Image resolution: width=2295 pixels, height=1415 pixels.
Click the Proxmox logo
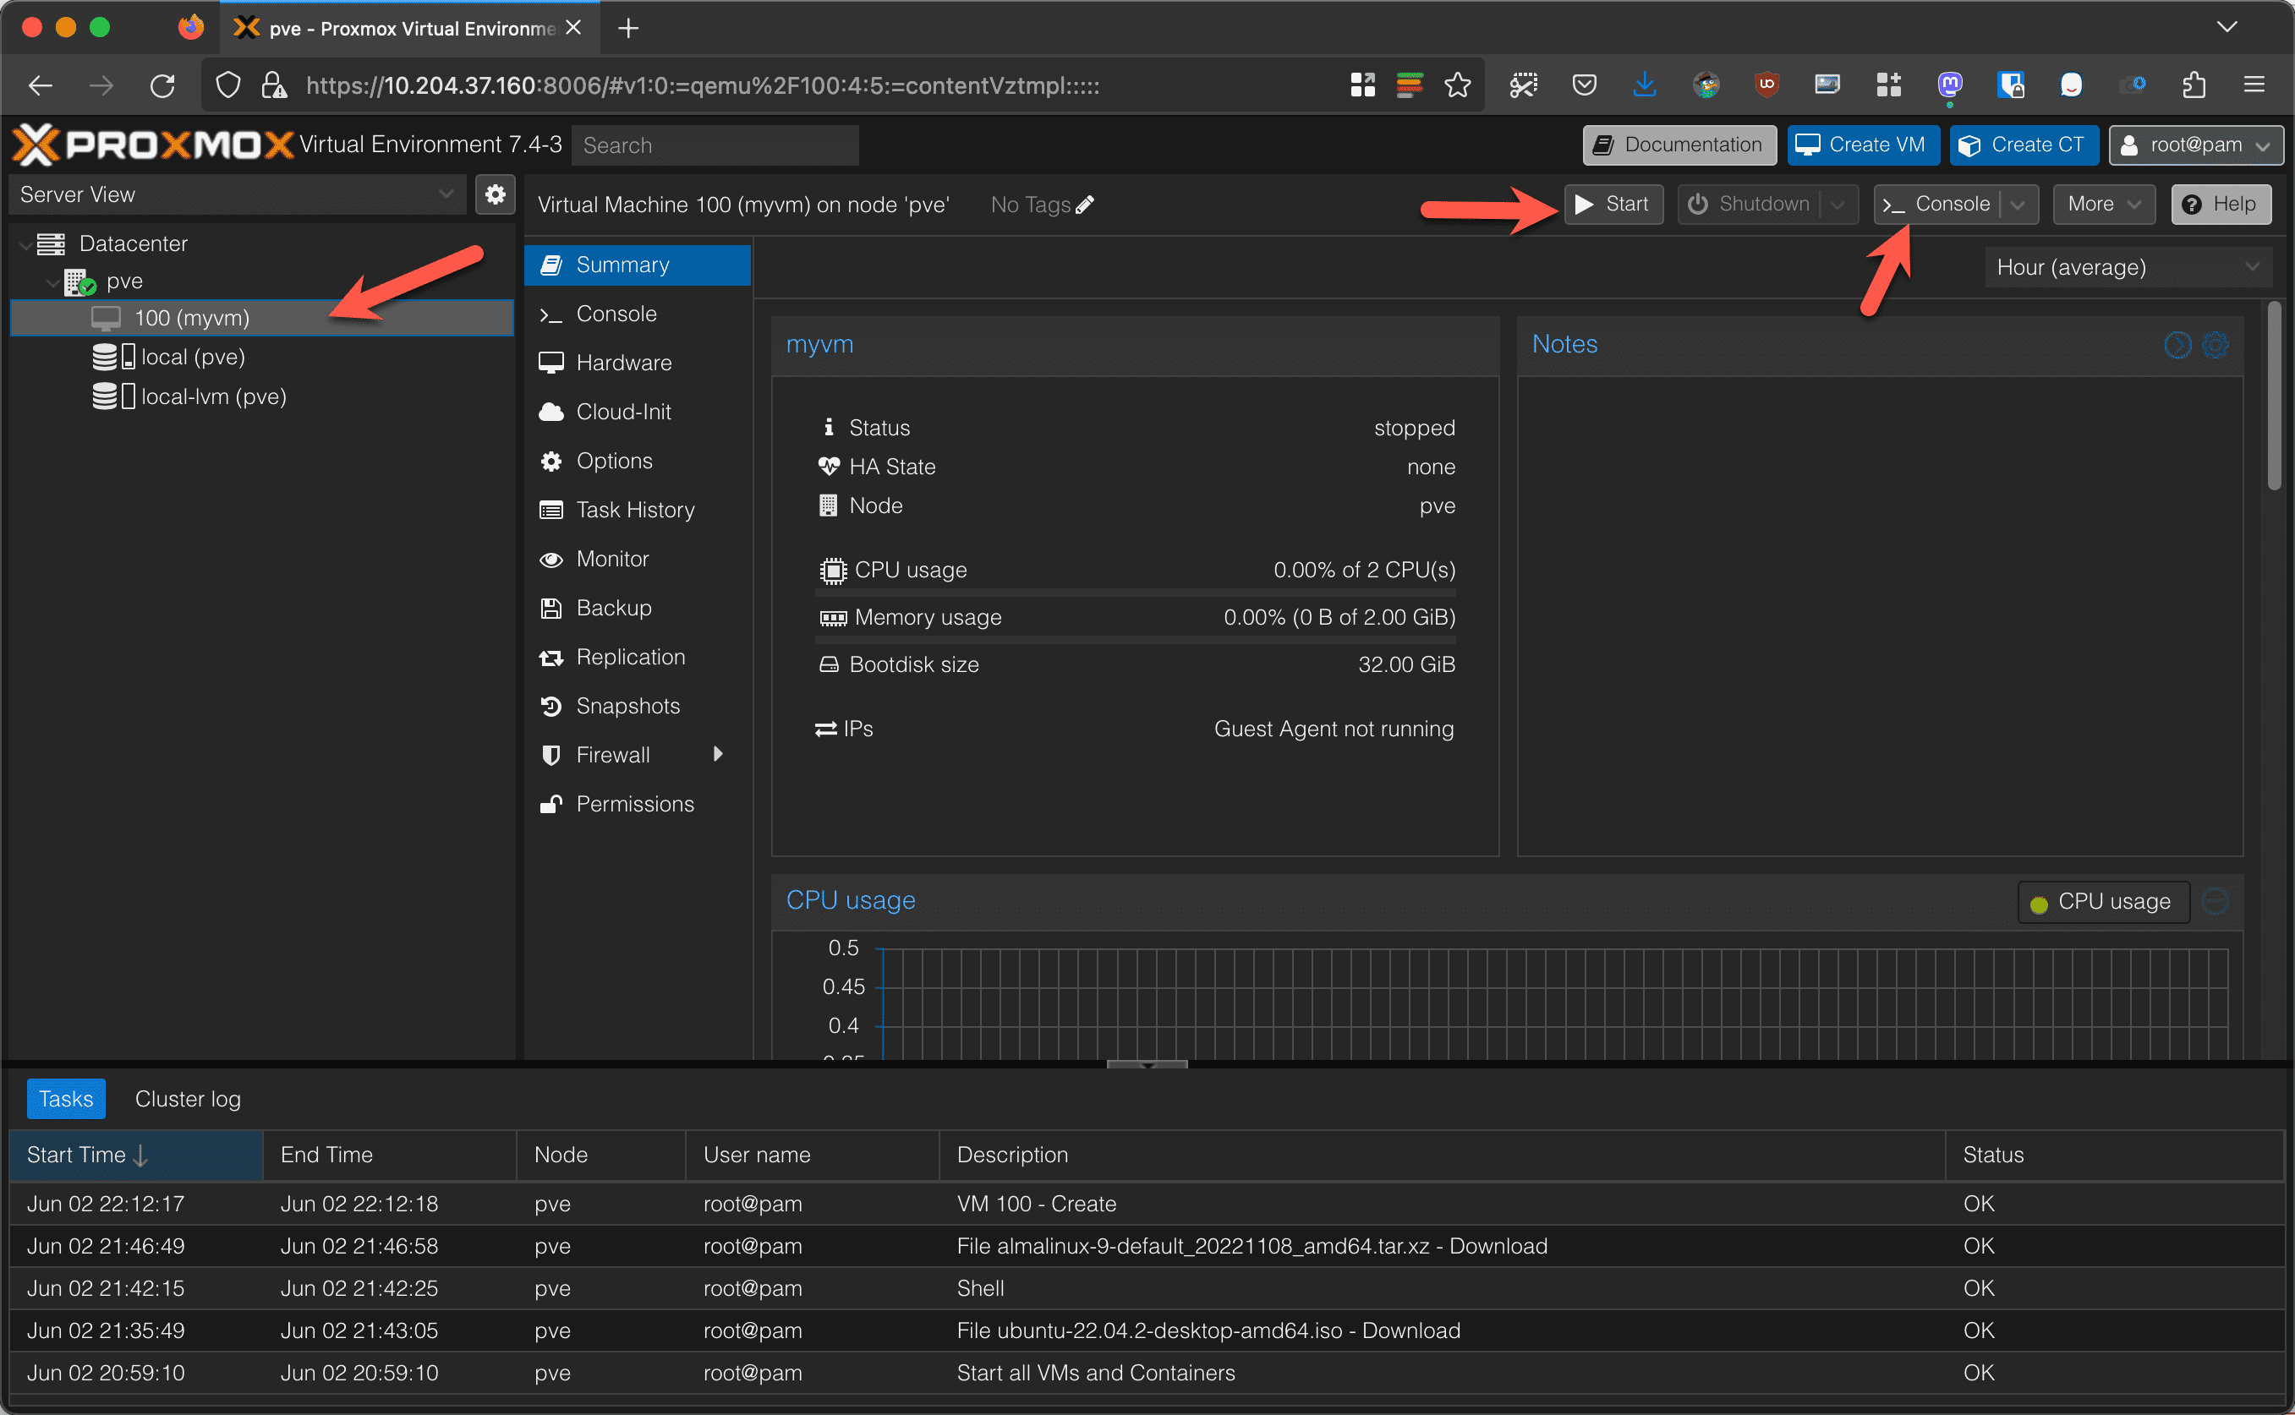click(152, 144)
